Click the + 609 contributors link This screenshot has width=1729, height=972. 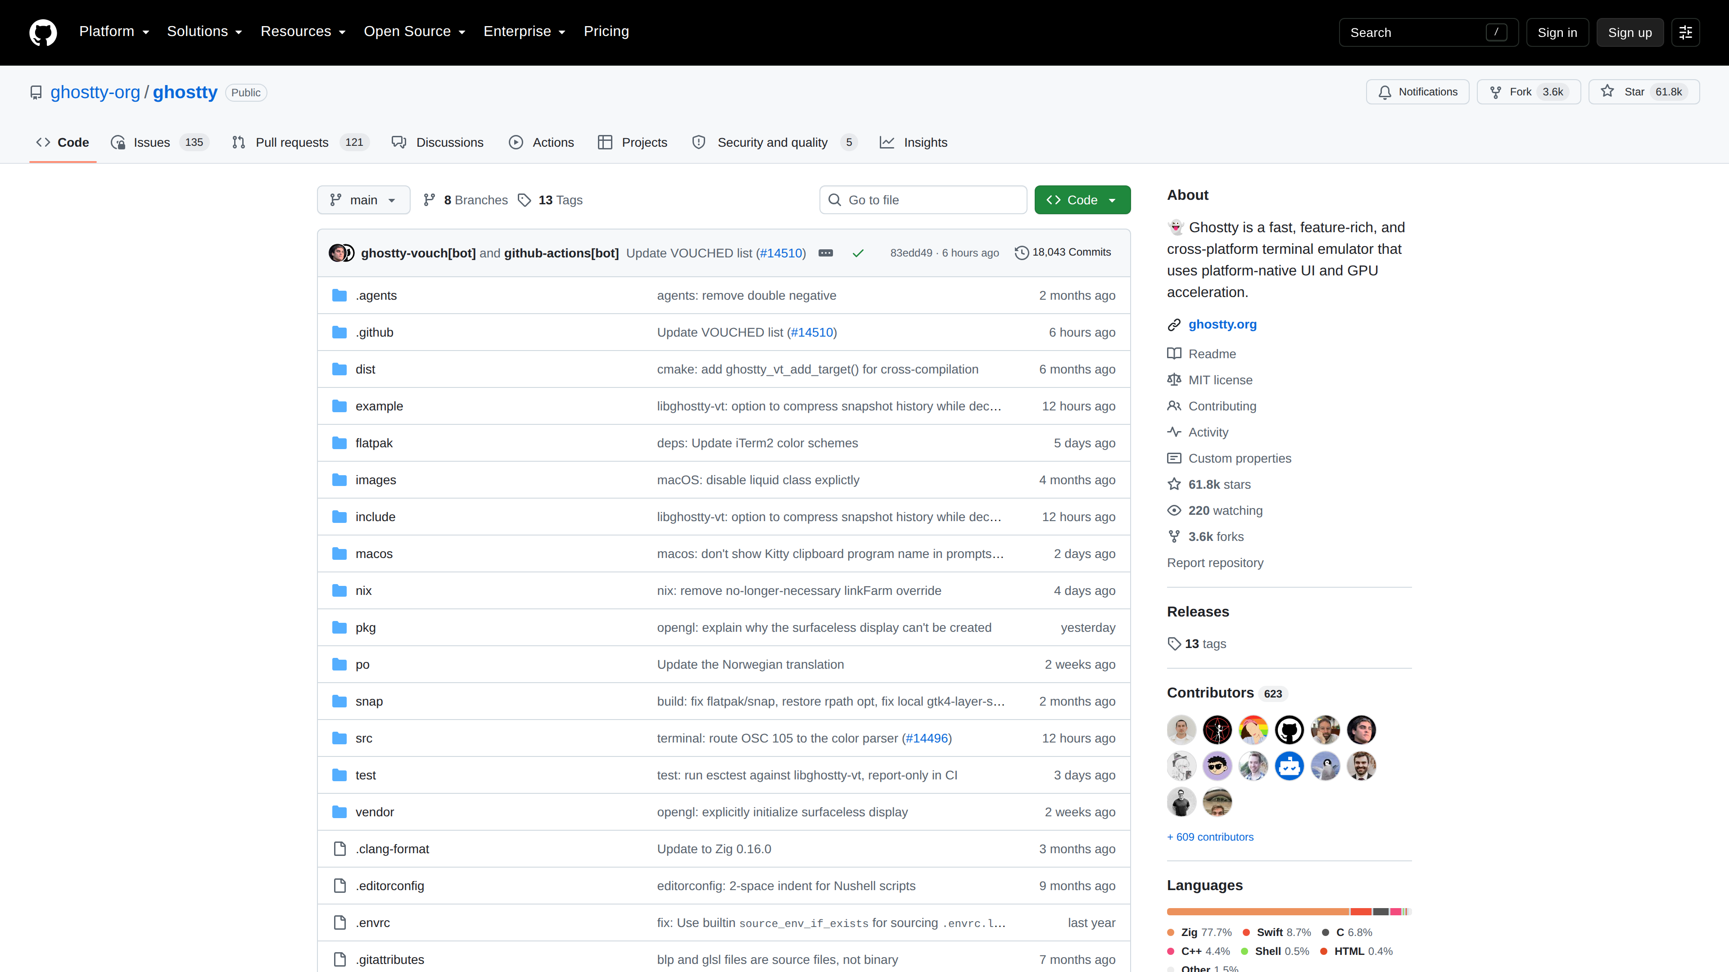(x=1210, y=837)
